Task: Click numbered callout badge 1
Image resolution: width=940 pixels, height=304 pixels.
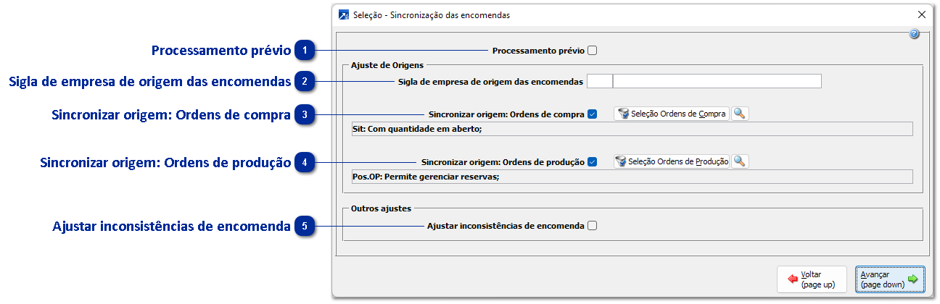Action: (x=305, y=51)
